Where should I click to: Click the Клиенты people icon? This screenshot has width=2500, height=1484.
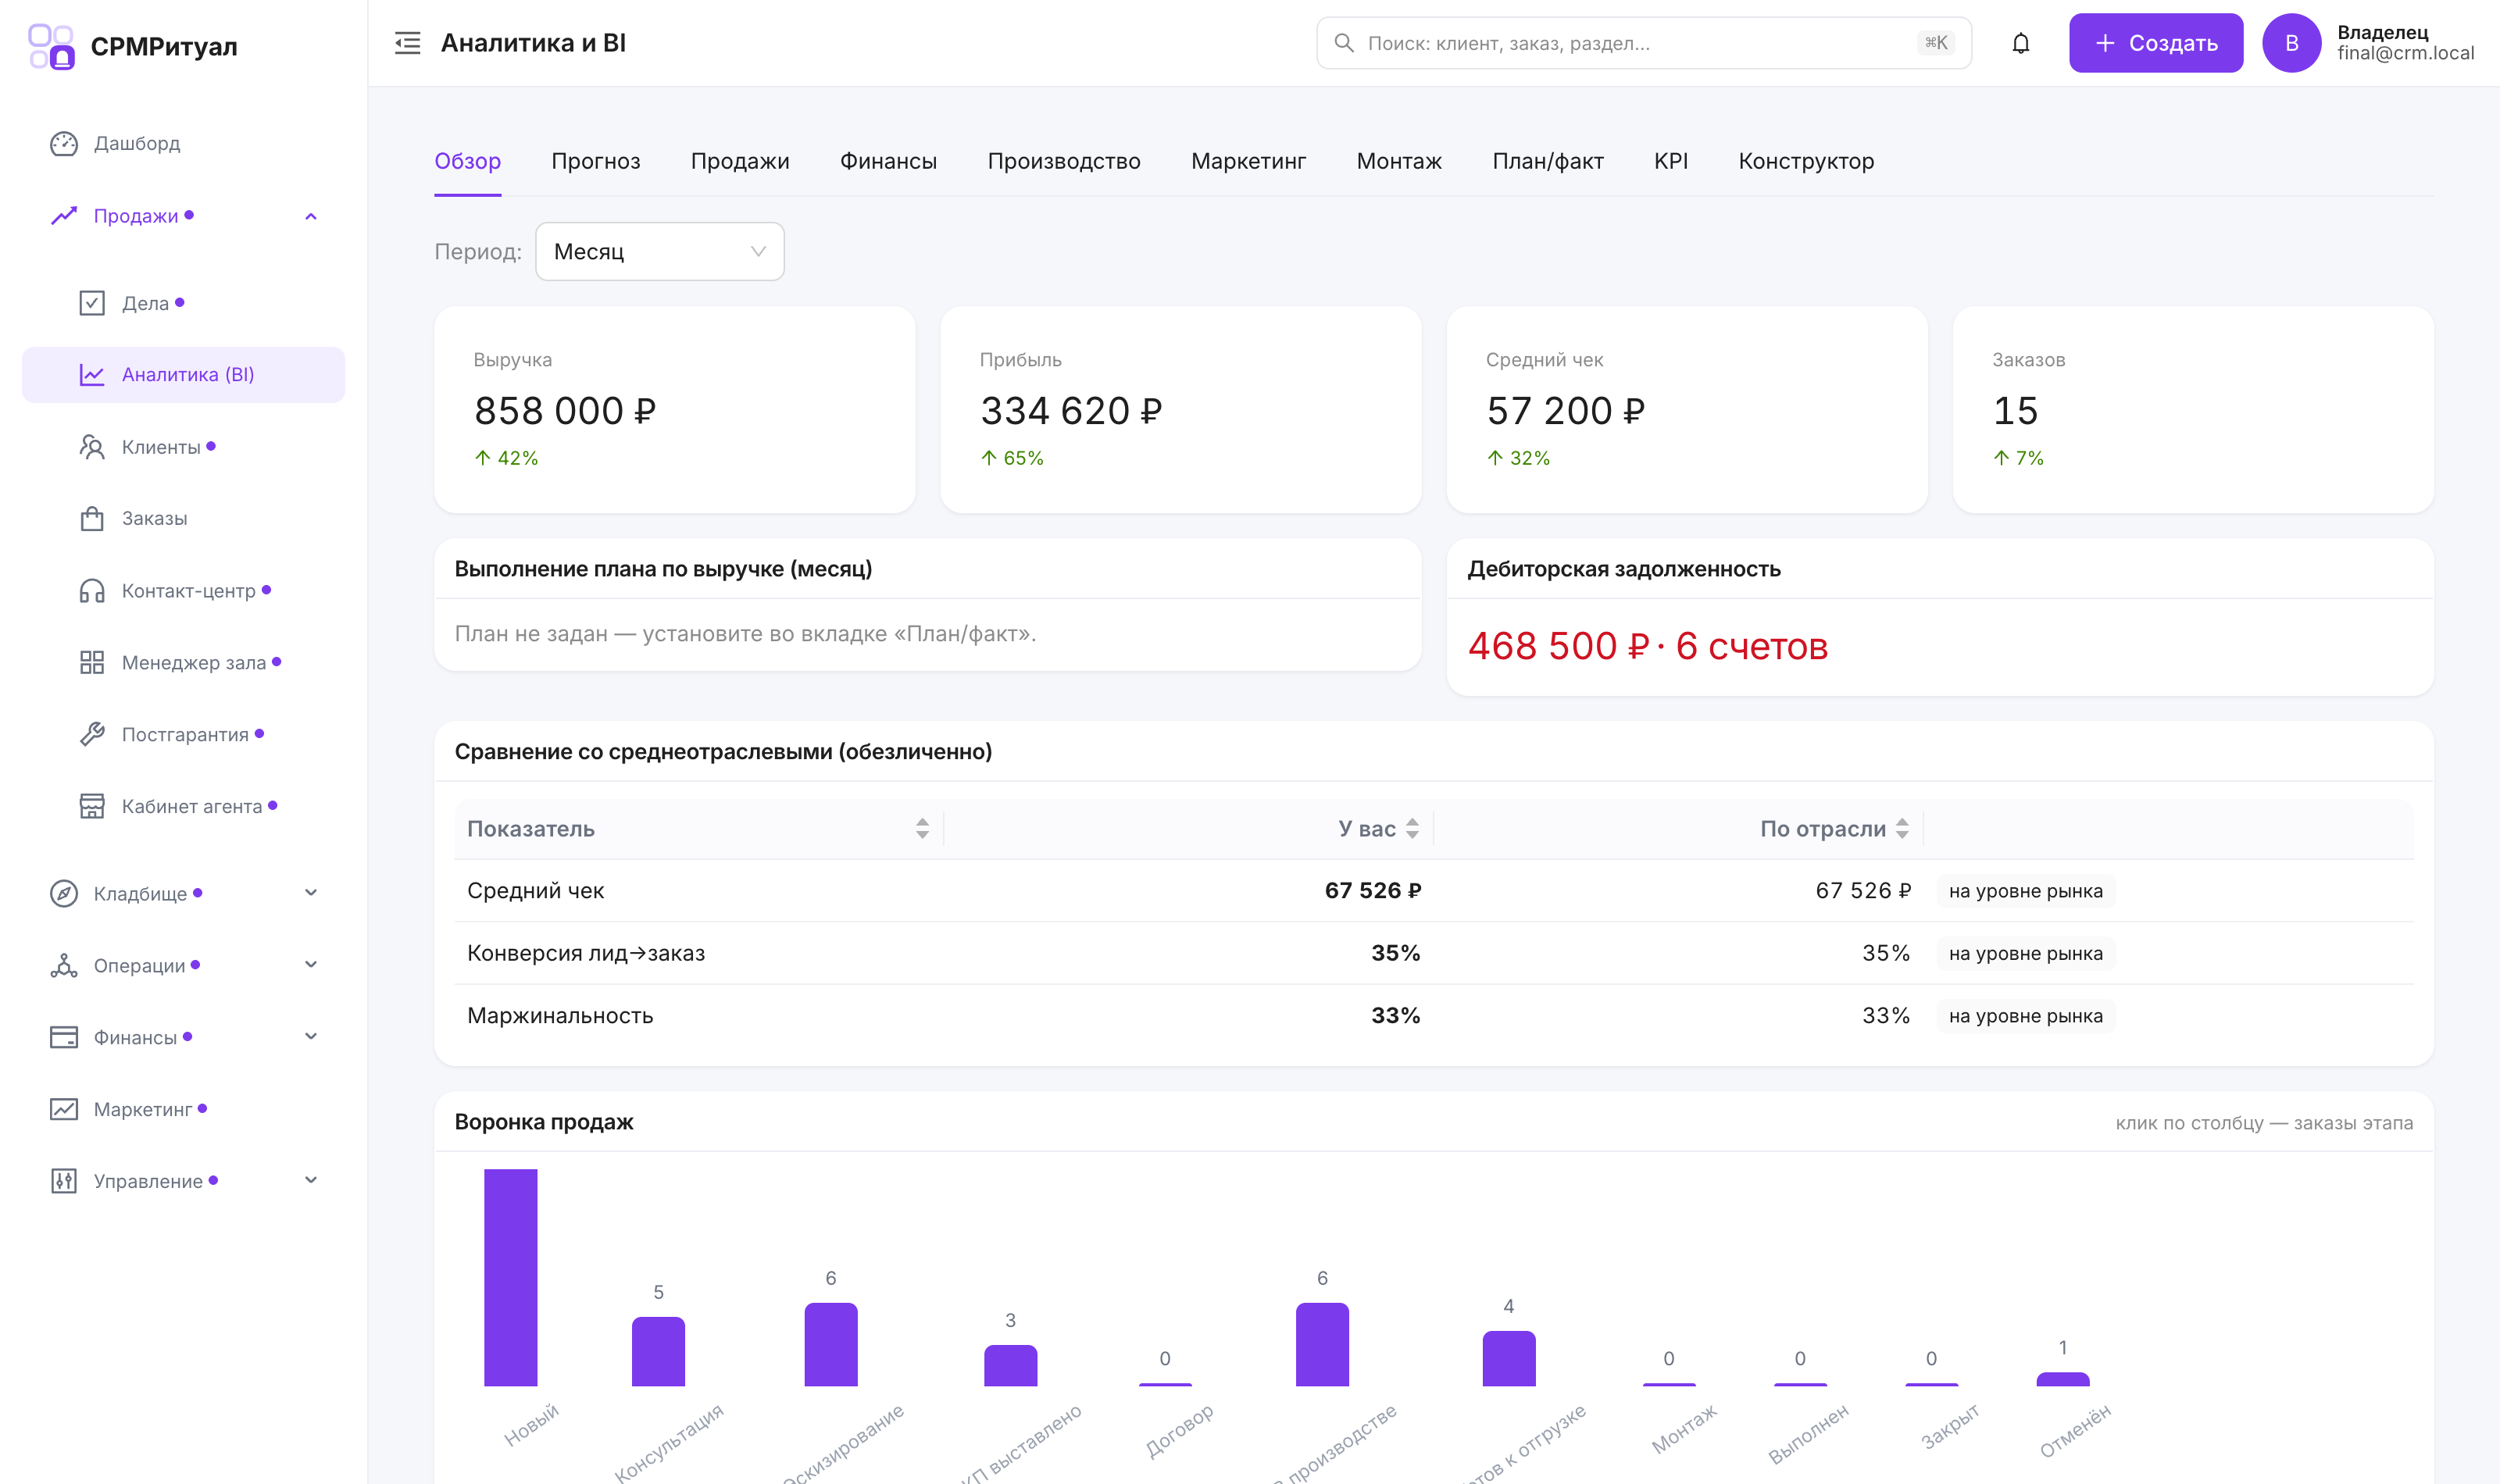pyautogui.click(x=92, y=447)
